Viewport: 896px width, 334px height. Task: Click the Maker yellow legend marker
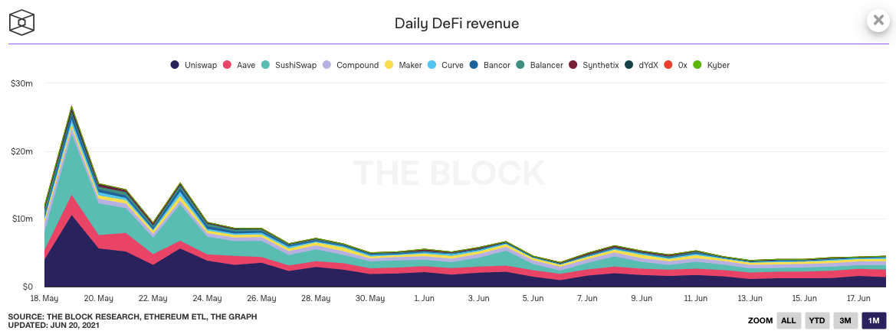pyautogui.click(x=389, y=65)
